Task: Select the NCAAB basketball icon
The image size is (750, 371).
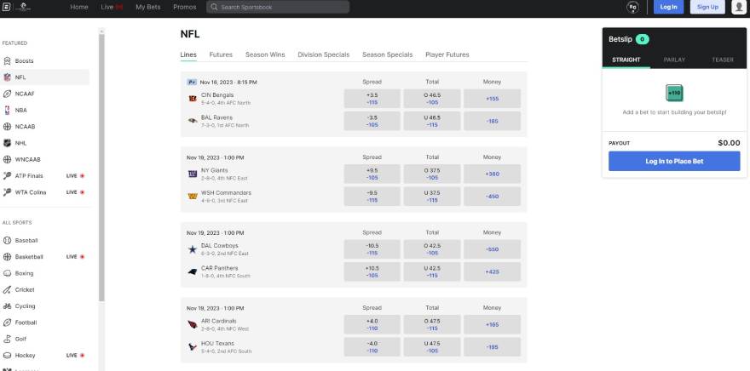Action: 7,127
